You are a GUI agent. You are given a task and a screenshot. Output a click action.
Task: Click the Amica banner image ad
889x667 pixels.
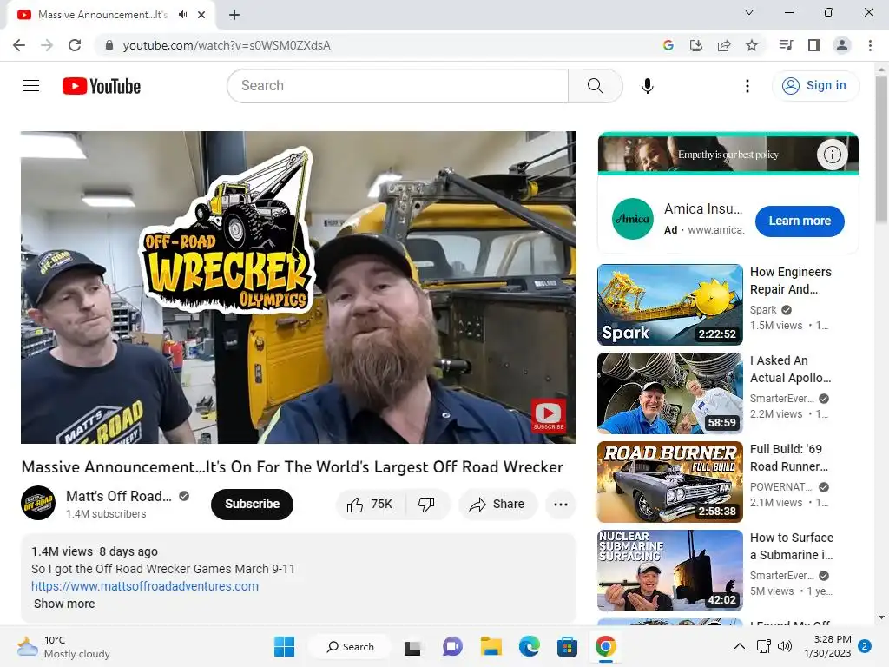point(728,154)
